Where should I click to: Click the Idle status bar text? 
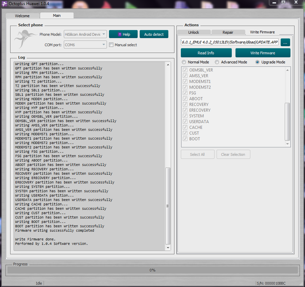pyautogui.click(x=39, y=283)
